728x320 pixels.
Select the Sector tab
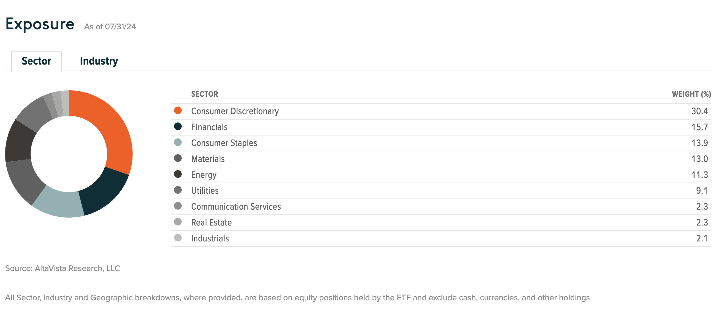36,61
